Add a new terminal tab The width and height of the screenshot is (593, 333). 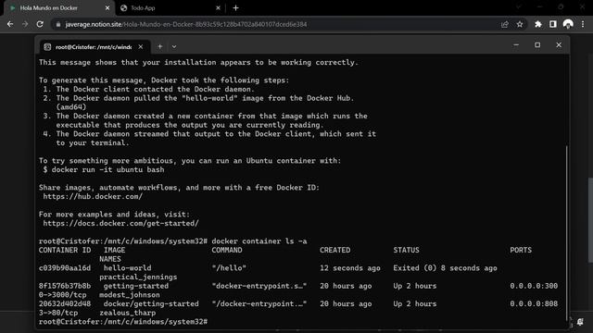point(160,47)
